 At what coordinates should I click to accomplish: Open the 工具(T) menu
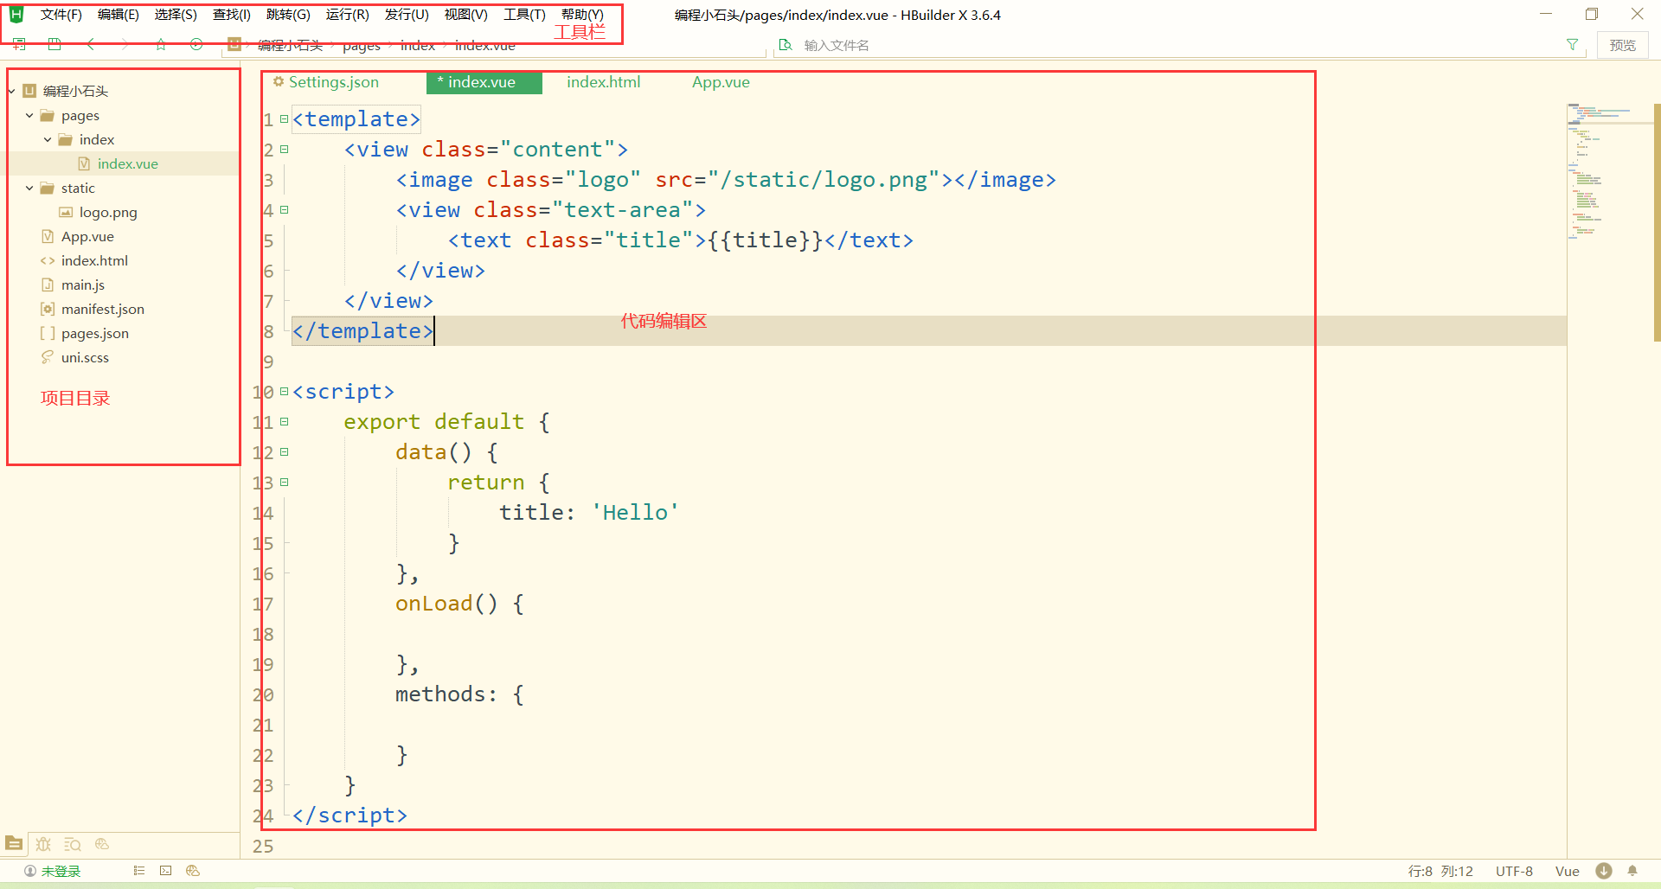(x=524, y=15)
